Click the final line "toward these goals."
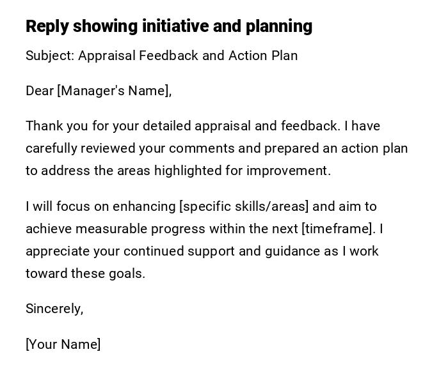Viewport: 448px width, 384px height. (85, 273)
